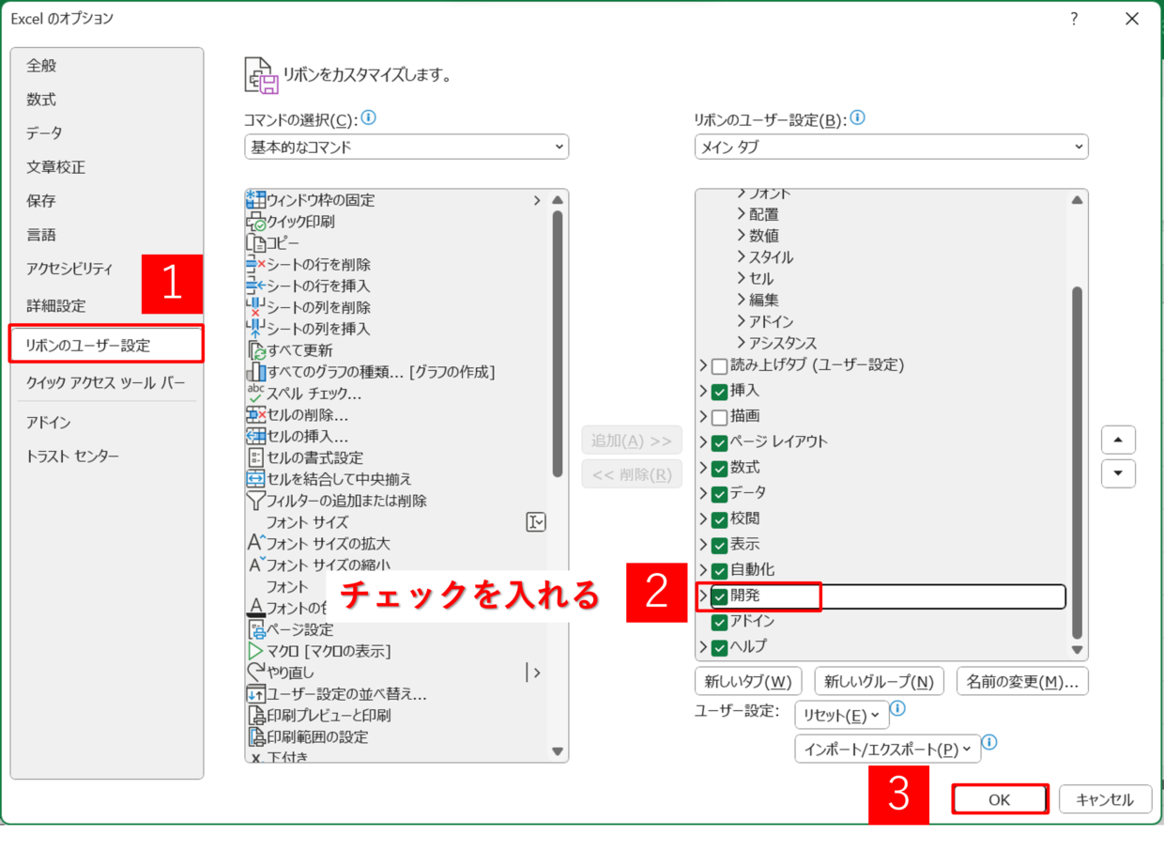Screen dimensions: 1164x851
Task: Select the Delete Cells (セルの削除) icon
Action: click(x=255, y=415)
